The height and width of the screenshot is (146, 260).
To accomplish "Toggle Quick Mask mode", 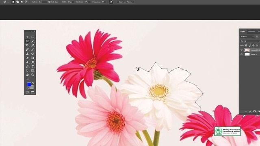I will (x=27, y=92).
